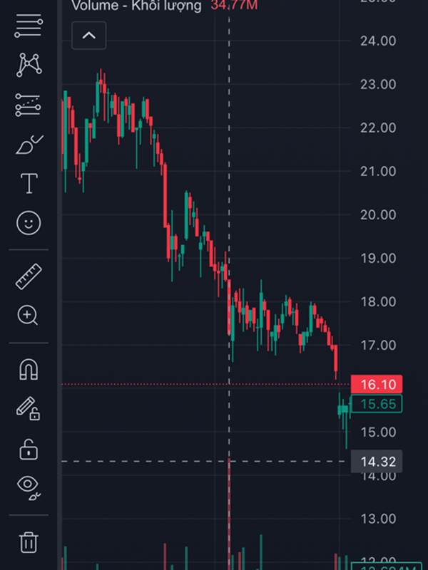
Task: Click the gray 14.32 crosshair price label
Action: (x=377, y=462)
